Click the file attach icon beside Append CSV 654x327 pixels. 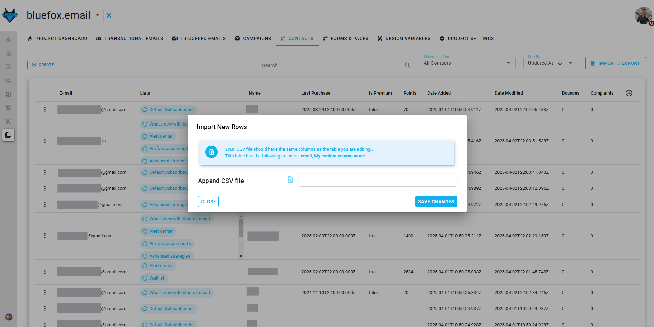pos(290,179)
